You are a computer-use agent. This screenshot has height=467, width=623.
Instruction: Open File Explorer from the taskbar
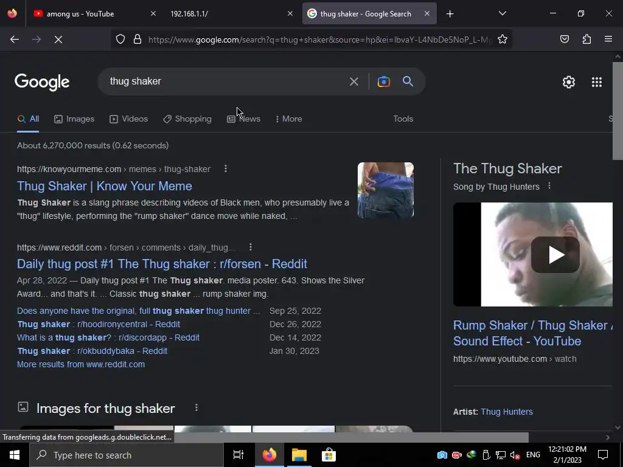(x=299, y=455)
